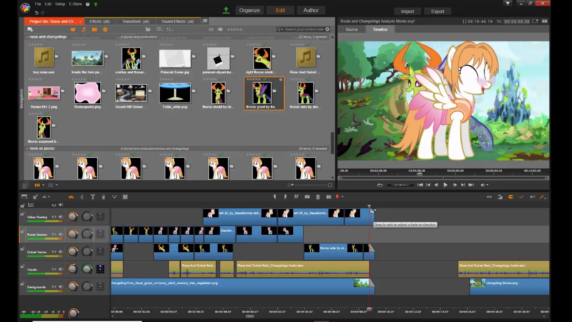572x322 pixels.
Task: Create a title with the T tool
Action: pyautogui.click(x=93, y=197)
